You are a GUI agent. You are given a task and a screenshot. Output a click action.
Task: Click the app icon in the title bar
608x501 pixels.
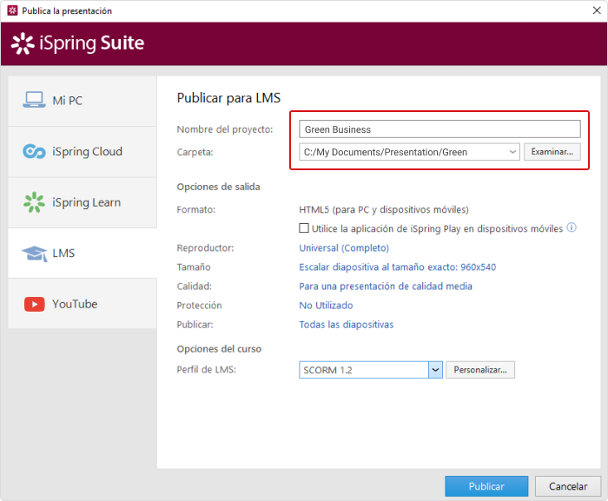(x=12, y=10)
